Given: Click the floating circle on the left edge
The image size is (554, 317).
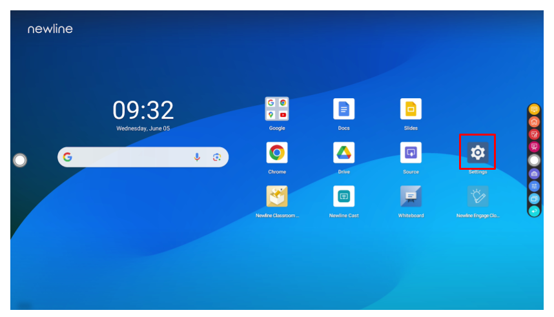Looking at the screenshot, I should coord(20,160).
